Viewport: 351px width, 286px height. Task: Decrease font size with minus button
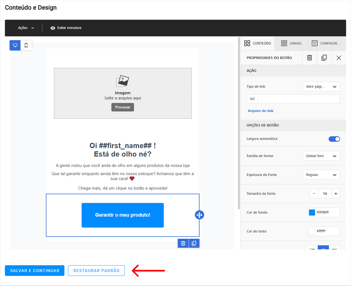[314, 193]
